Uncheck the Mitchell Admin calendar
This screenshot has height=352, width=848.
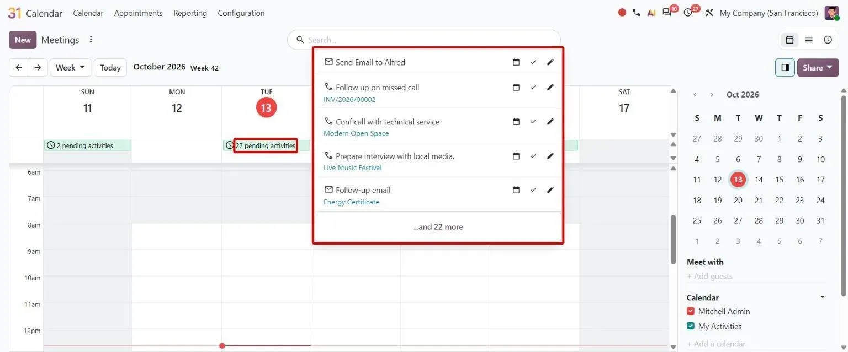tap(691, 311)
